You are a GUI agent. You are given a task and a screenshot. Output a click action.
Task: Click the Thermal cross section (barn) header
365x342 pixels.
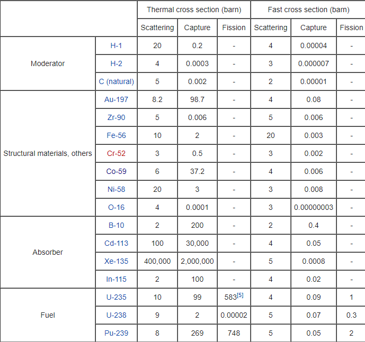pos(193,10)
